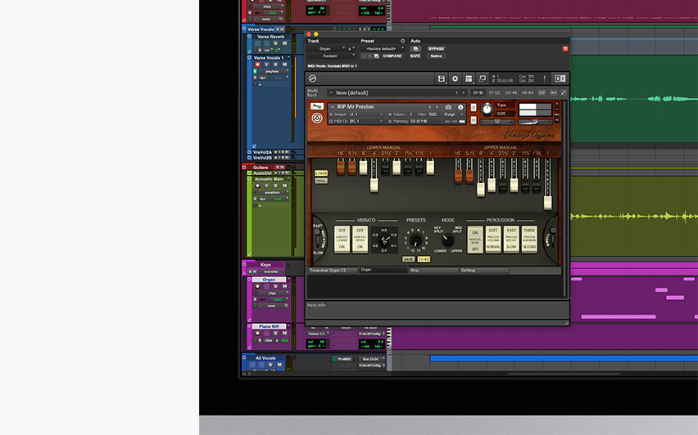Switch to Tonewheel Organ C3 tab

point(333,270)
